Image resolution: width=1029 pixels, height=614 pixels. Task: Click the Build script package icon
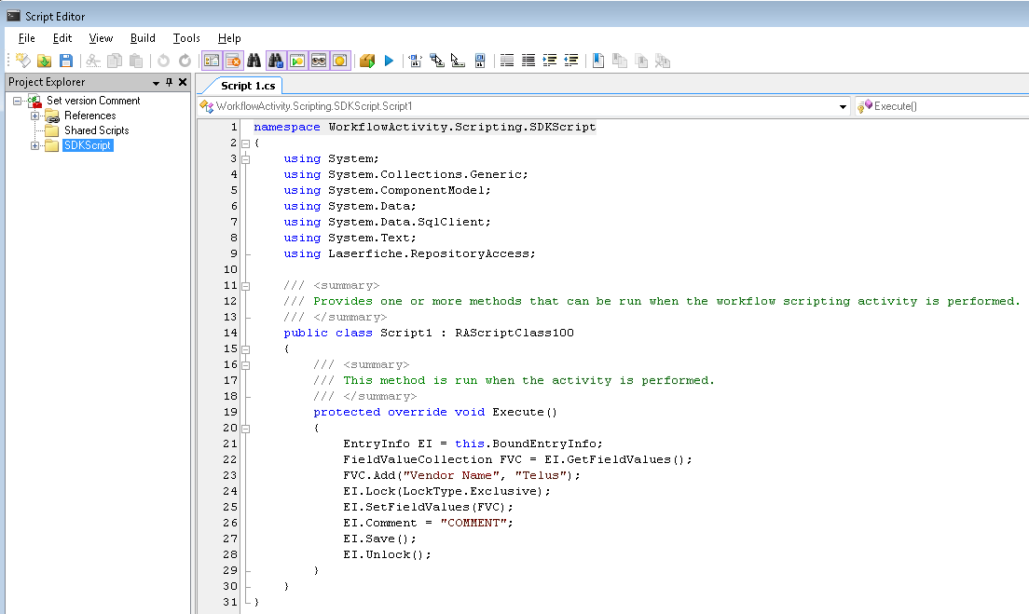click(366, 61)
